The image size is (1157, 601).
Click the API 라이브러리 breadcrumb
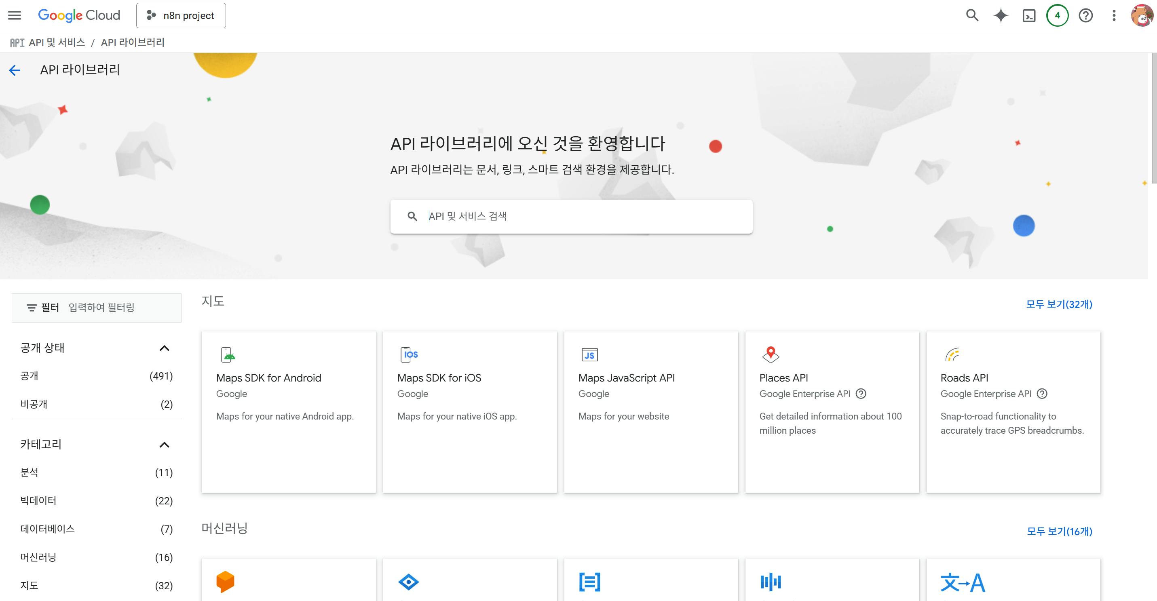pyautogui.click(x=133, y=42)
